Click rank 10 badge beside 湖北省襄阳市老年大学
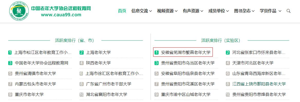Screen dimensions: 300x102 82,94
